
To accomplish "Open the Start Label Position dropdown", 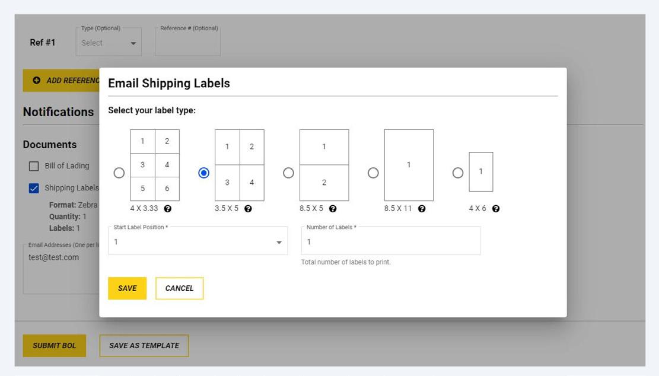I will 198,242.
